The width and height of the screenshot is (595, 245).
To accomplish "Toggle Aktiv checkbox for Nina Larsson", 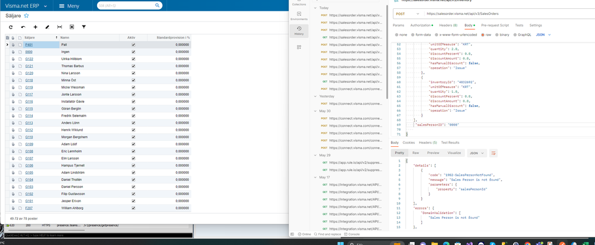I will (x=133, y=73).
